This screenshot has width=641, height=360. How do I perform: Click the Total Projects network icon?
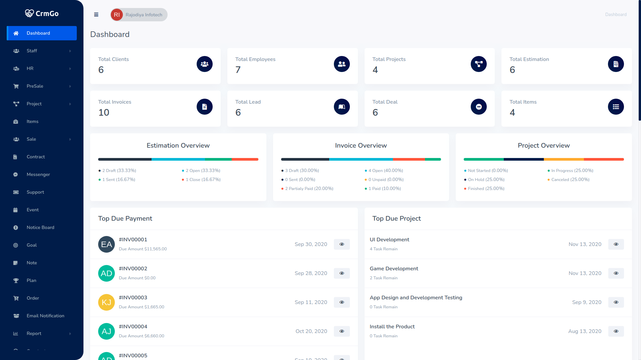(478, 64)
